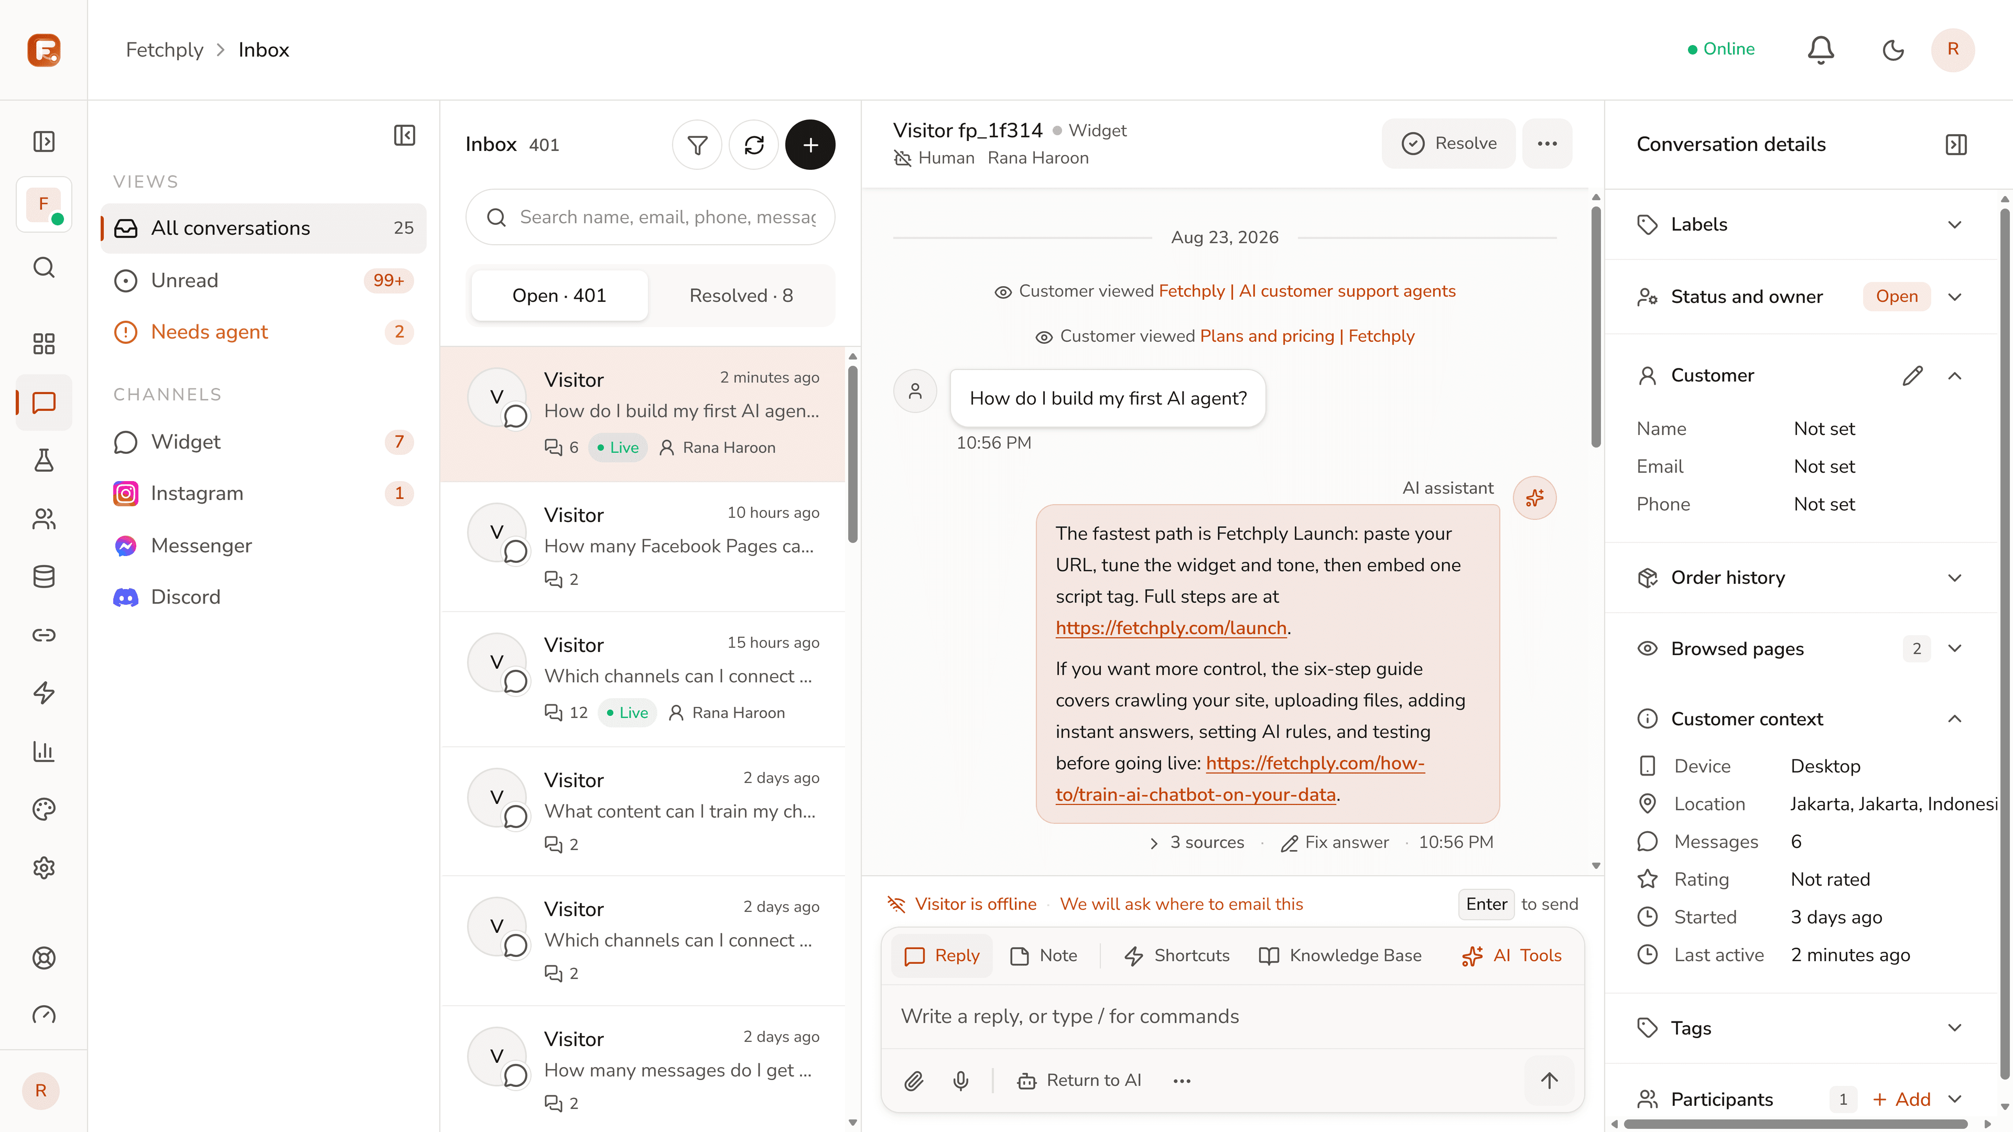The image size is (2013, 1132).
Task: Click the details panel horizontal scrollbar
Action: point(1795,1124)
